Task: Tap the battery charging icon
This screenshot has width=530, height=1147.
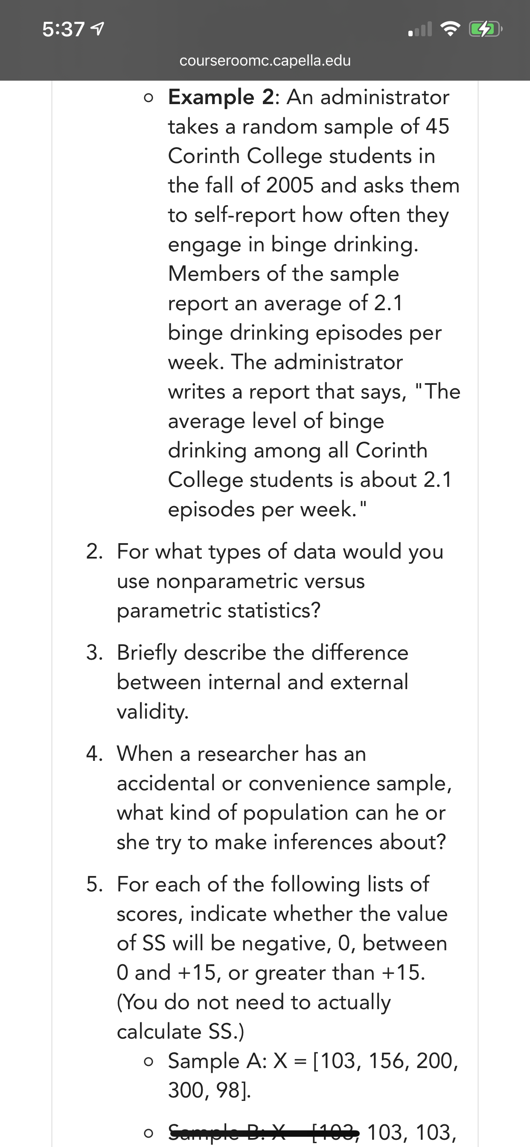Action: 486,30
